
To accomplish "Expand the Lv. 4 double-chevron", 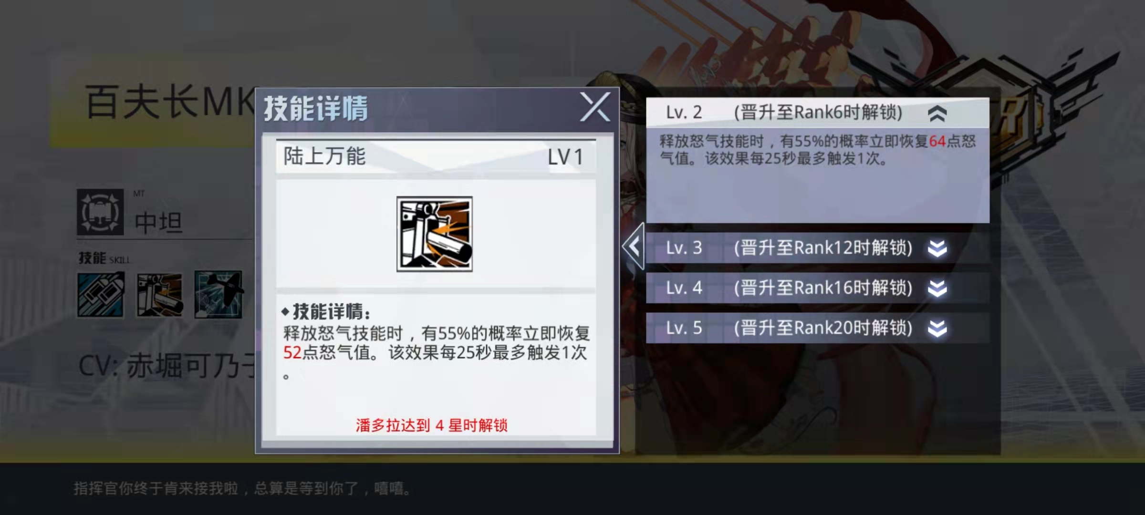I will [937, 288].
